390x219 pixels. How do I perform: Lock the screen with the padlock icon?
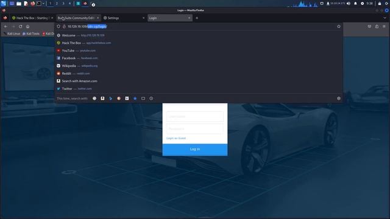click(x=379, y=4)
